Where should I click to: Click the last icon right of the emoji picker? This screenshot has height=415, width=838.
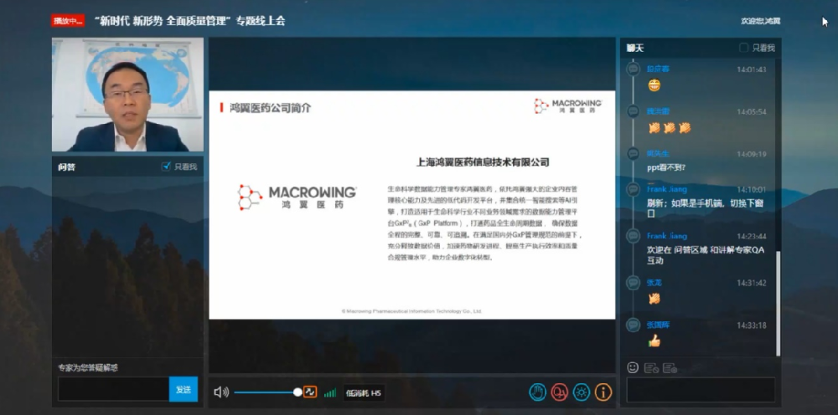coord(670,367)
